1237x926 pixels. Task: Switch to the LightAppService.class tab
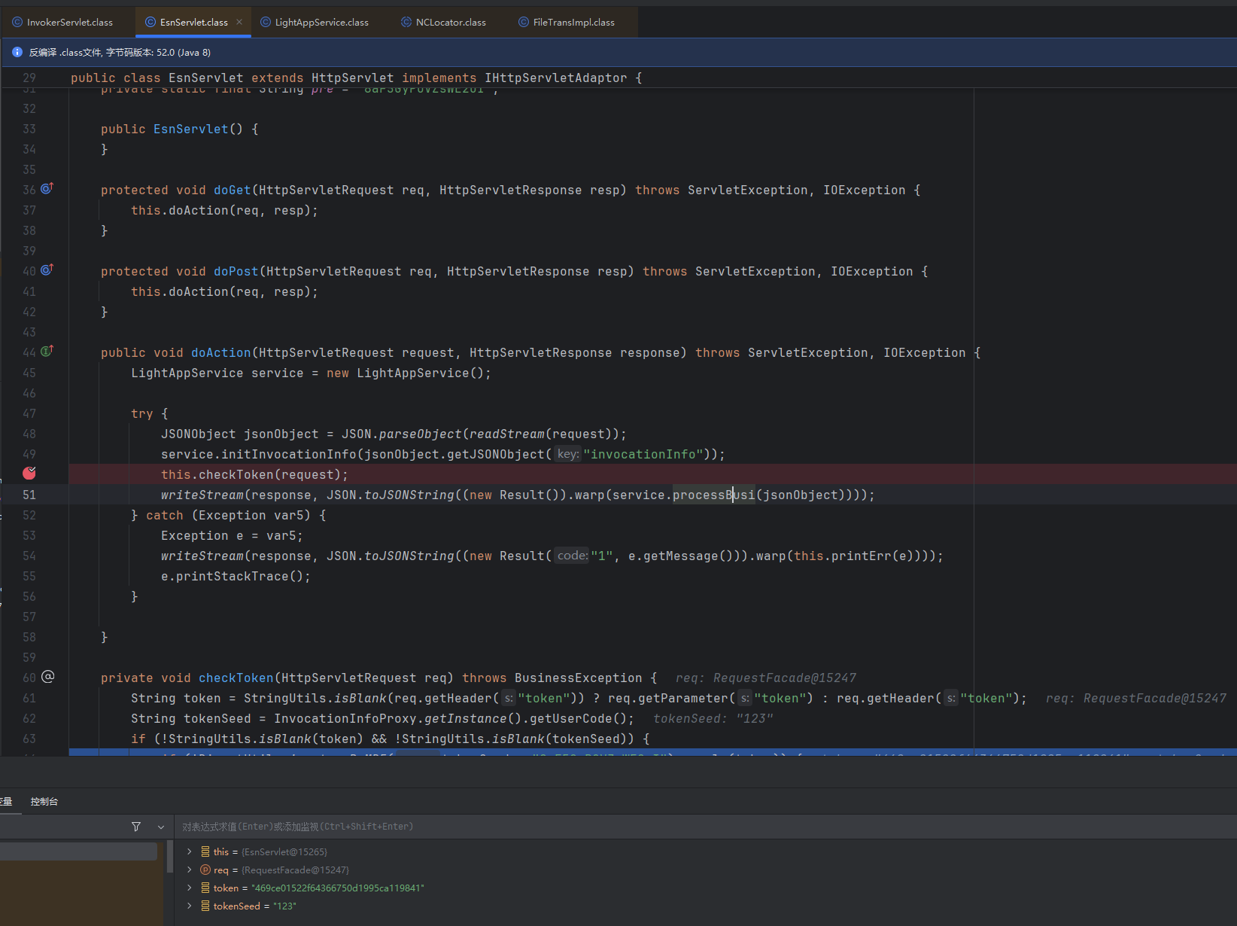321,23
